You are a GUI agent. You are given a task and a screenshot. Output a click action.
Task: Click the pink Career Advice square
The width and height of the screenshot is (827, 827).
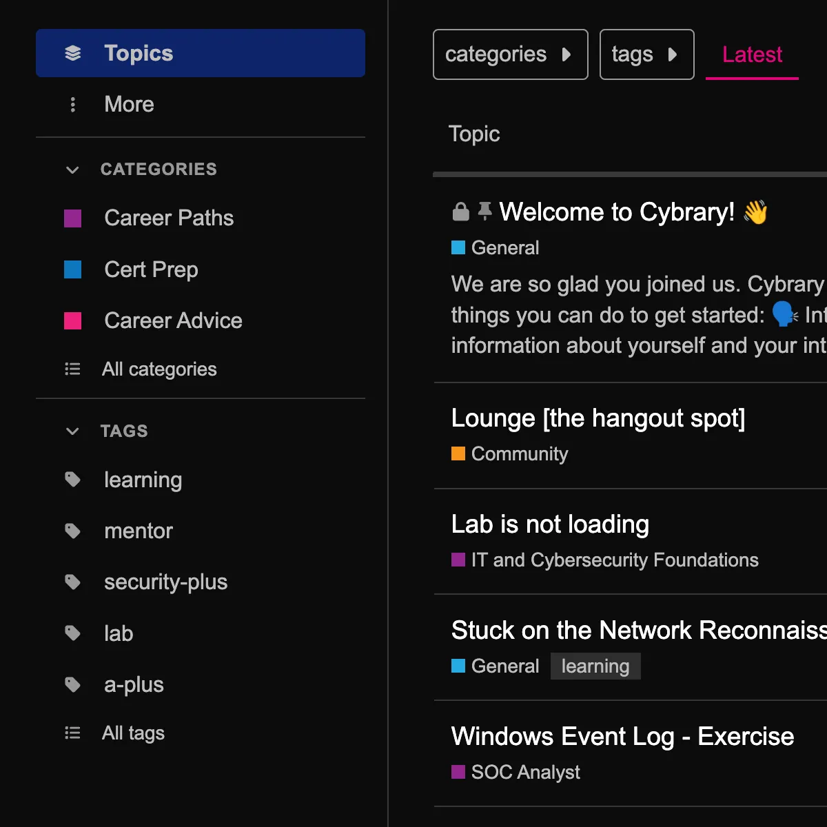tap(72, 320)
